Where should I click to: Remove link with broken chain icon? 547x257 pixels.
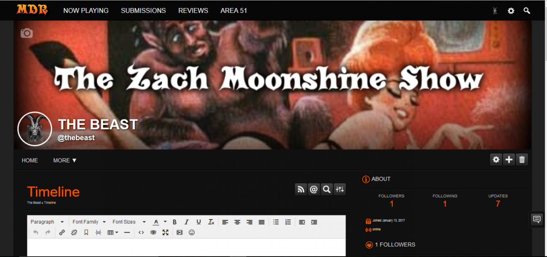(x=74, y=233)
